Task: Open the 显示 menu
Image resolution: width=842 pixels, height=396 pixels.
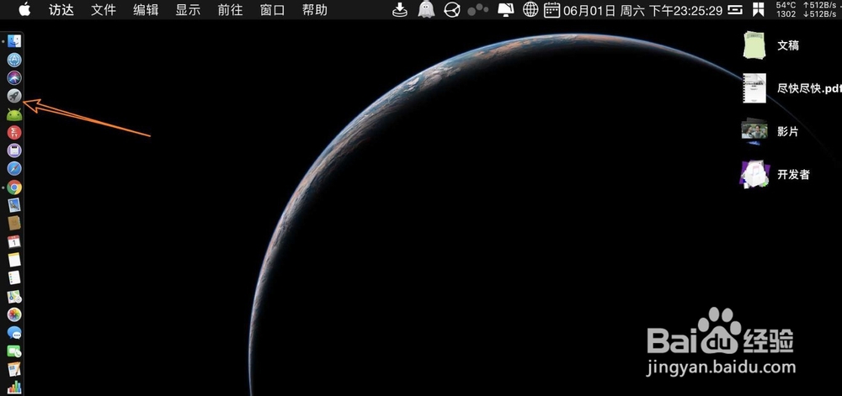Action: (x=188, y=9)
